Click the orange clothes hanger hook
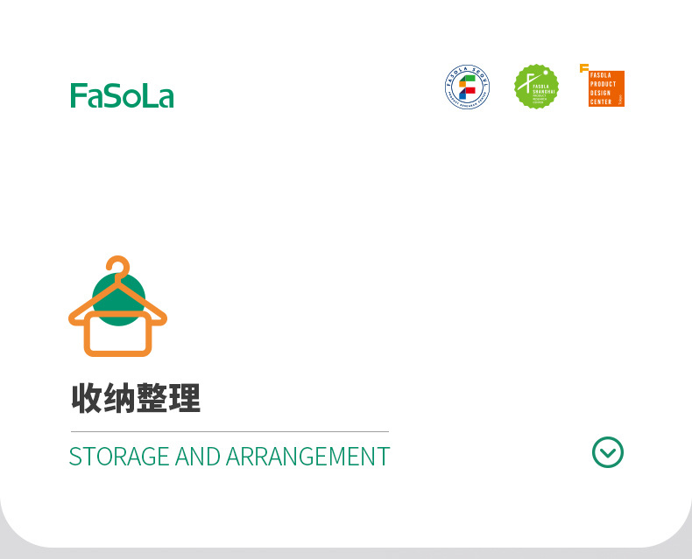Screen dimensions: 692x559 [x=118, y=266]
